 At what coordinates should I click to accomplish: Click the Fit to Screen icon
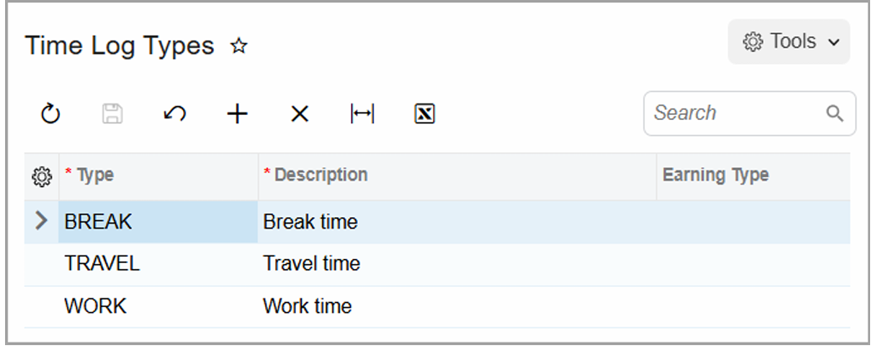(x=362, y=114)
